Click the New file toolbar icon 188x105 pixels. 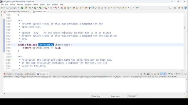pos(2,8)
